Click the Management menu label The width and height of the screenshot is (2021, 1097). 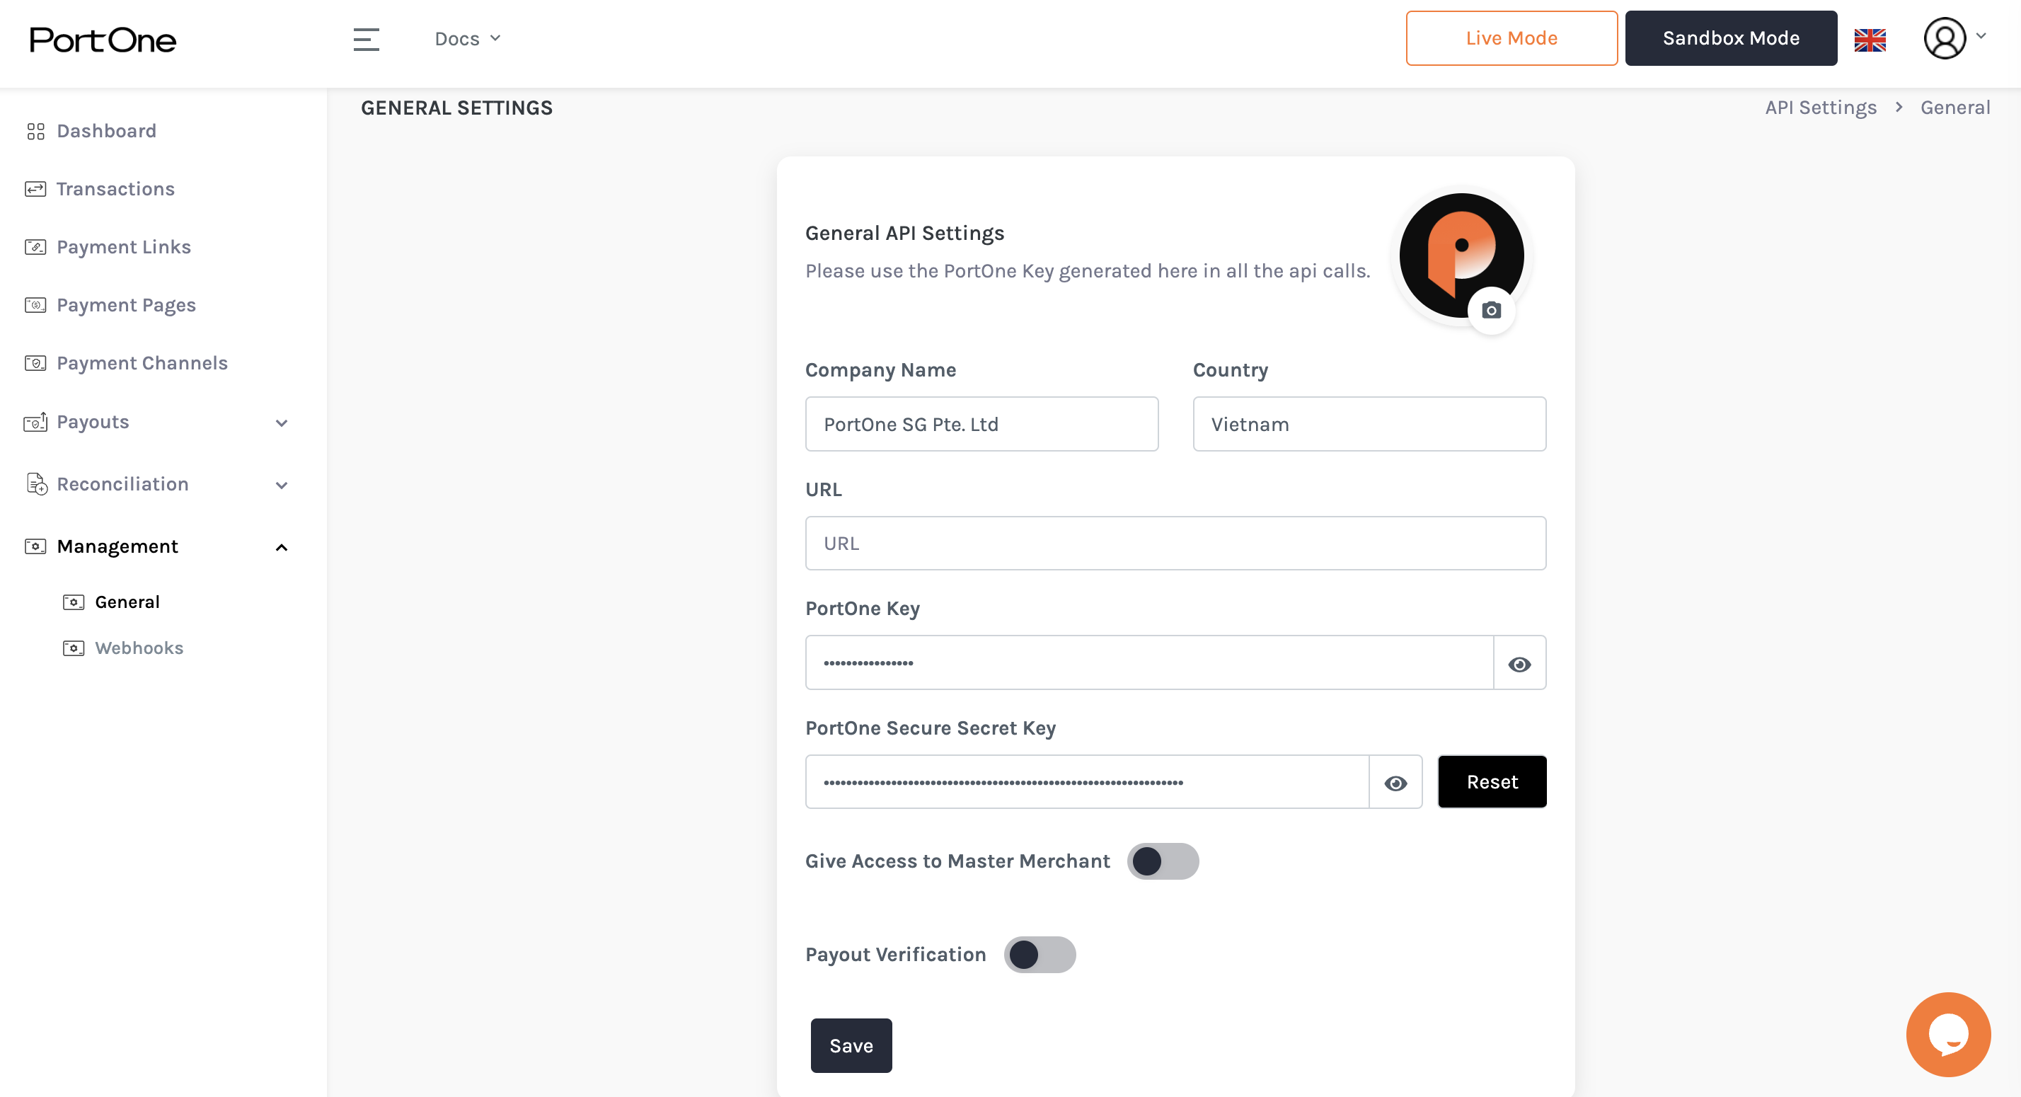[x=117, y=546]
